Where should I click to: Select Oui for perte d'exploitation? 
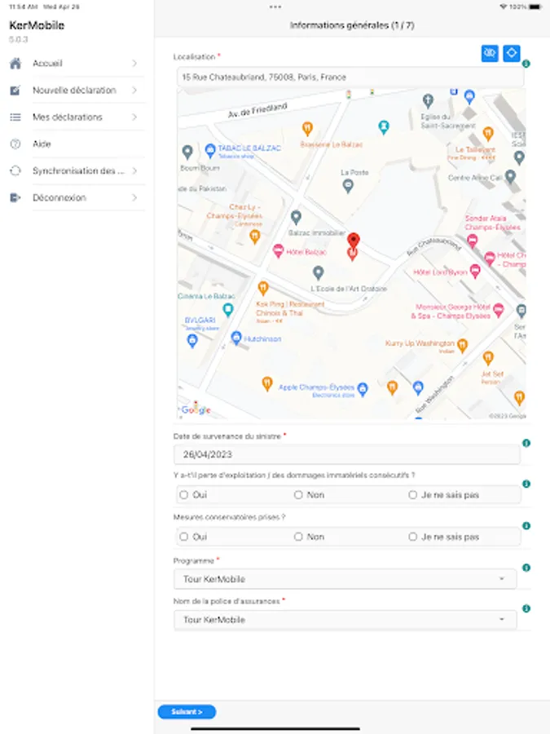coord(184,495)
